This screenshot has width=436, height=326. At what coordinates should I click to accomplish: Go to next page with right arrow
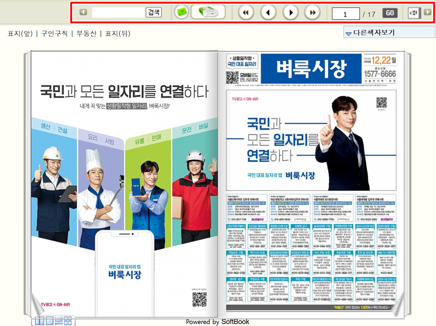(x=290, y=13)
